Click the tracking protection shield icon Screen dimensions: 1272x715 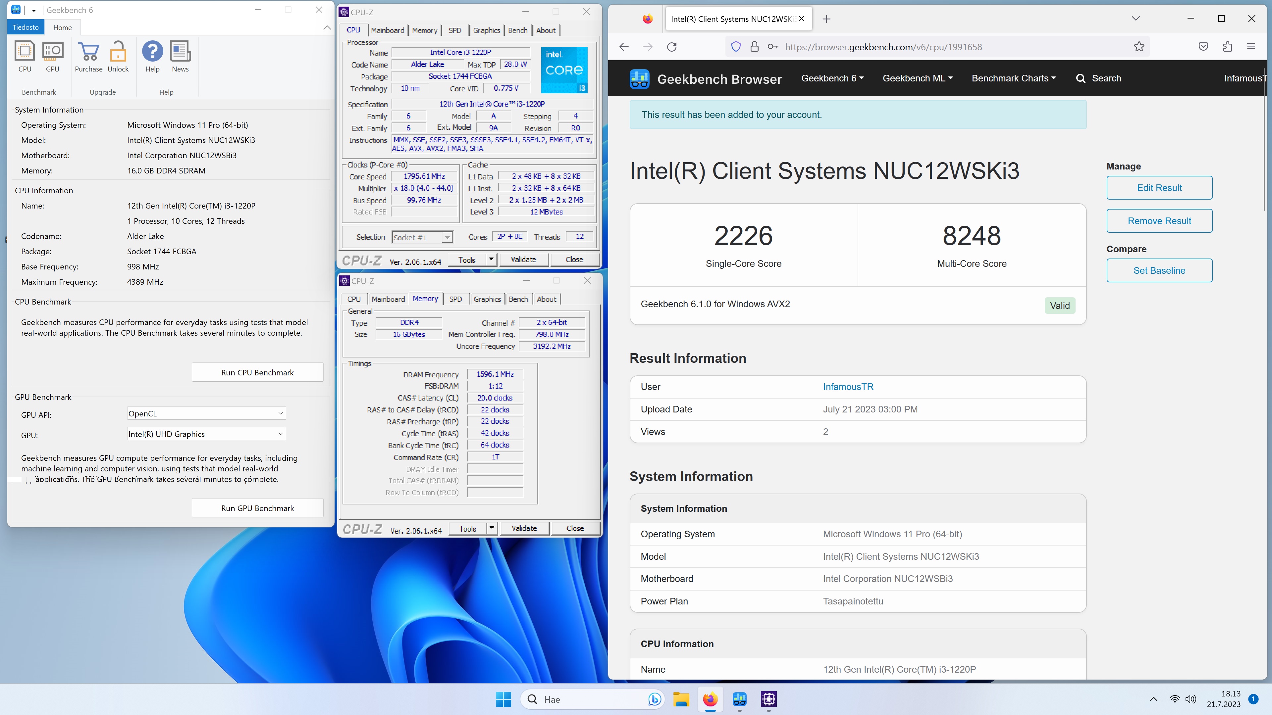tap(736, 47)
